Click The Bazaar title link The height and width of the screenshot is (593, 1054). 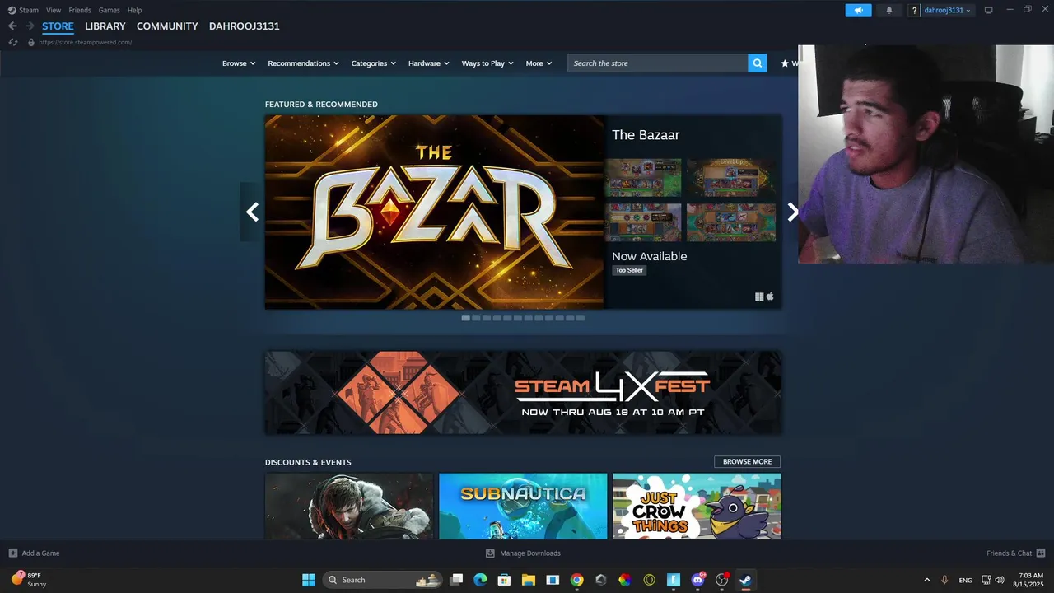pos(646,135)
